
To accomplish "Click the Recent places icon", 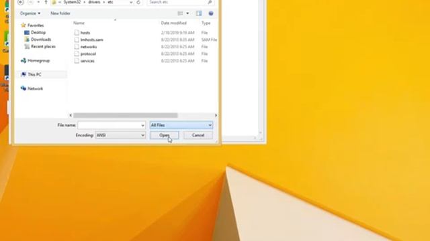I will coord(27,46).
